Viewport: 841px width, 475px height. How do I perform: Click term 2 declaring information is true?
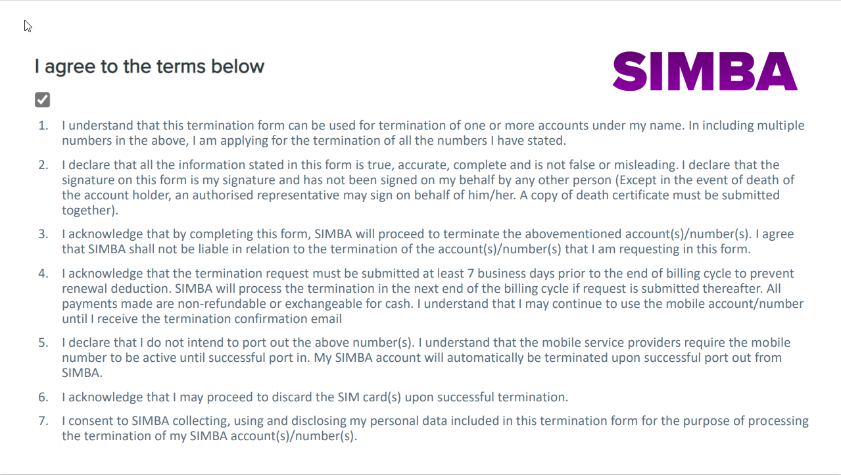[428, 187]
